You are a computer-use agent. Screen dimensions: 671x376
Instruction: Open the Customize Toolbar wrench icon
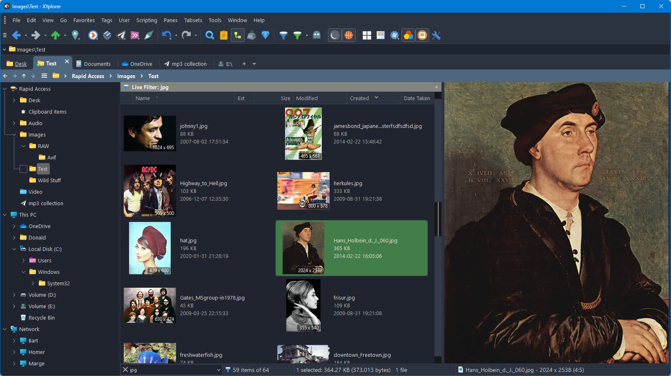[436, 36]
